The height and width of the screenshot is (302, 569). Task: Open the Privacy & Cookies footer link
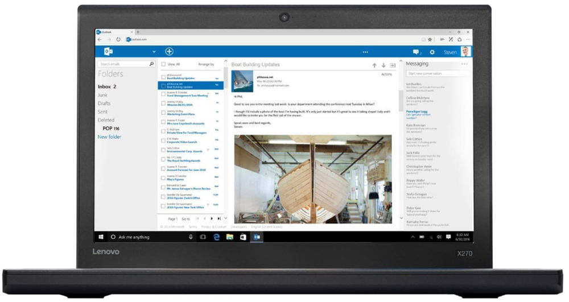214,227
